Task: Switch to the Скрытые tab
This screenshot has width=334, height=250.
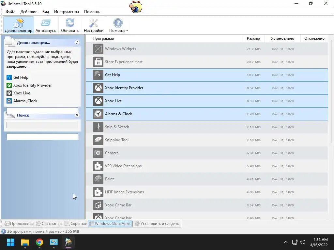Action: pos(76,224)
